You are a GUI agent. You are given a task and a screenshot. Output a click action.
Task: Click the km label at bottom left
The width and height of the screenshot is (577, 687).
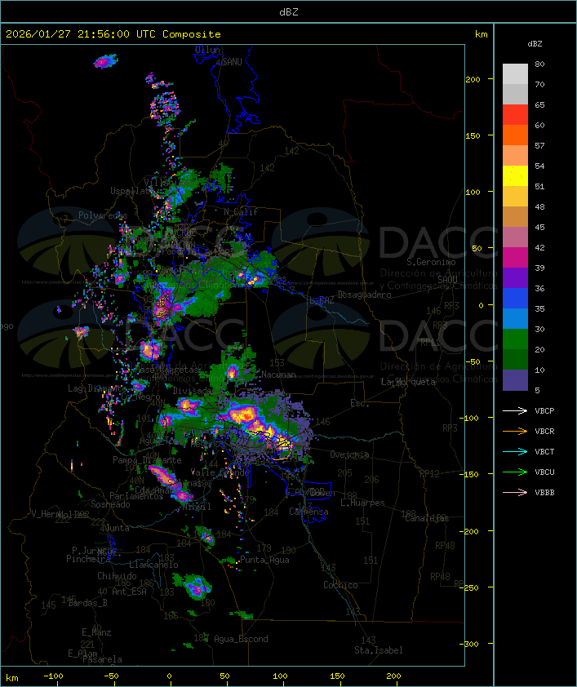click(x=12, y=677)
